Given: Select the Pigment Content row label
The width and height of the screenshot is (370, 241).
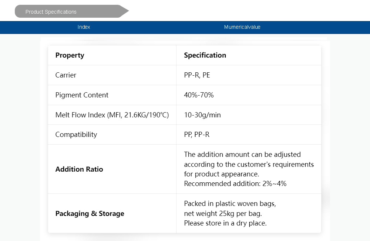Looking at the screenshot, I should pyautogui.click(x=82, y=95).
